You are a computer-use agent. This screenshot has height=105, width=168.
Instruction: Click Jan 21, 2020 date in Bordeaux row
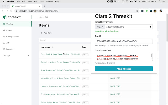(115, 94)
